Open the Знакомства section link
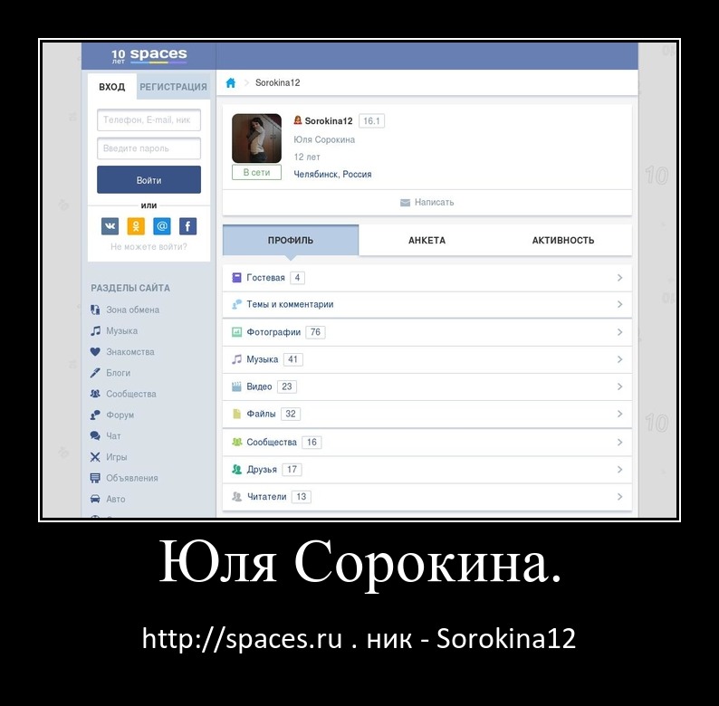 click(130, 351)
